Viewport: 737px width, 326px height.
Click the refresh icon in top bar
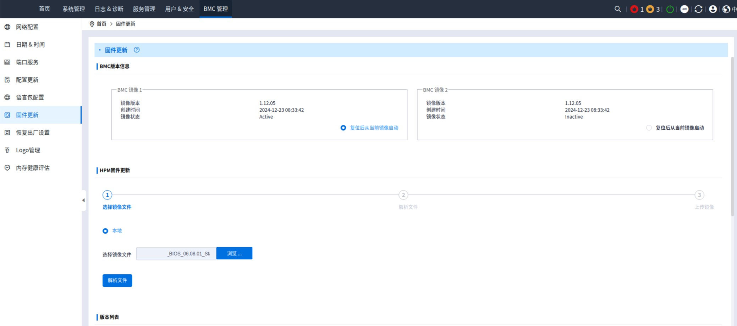698,9
